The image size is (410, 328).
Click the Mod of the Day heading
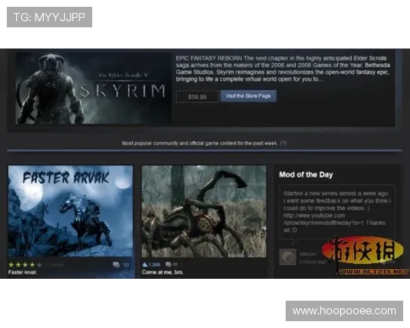(305, 175)
